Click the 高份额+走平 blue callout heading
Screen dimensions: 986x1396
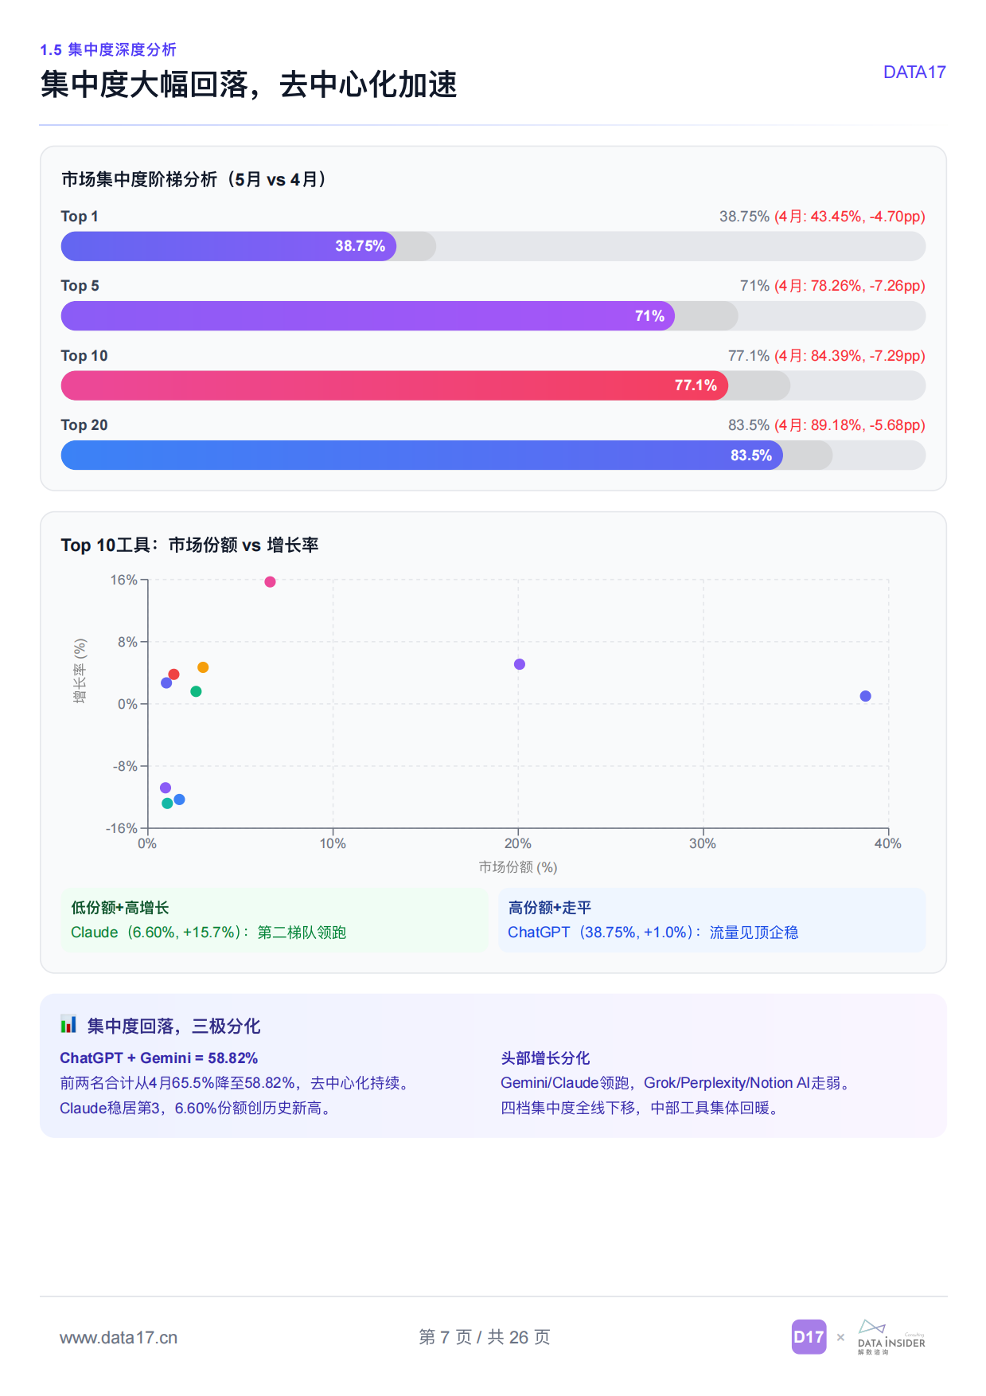point(549,908)
